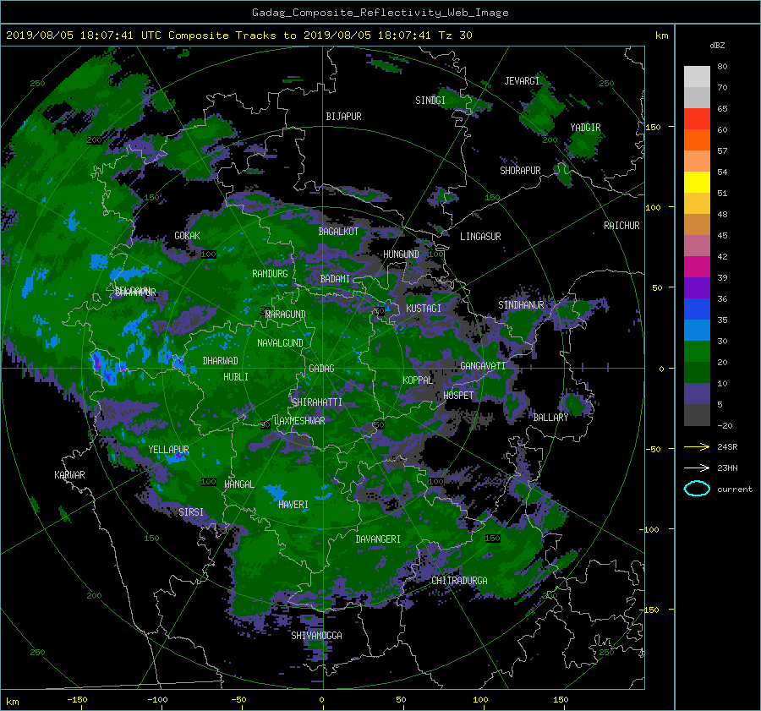
Task: Click the km label beside the timestamp header
Action: coord(661,36)
